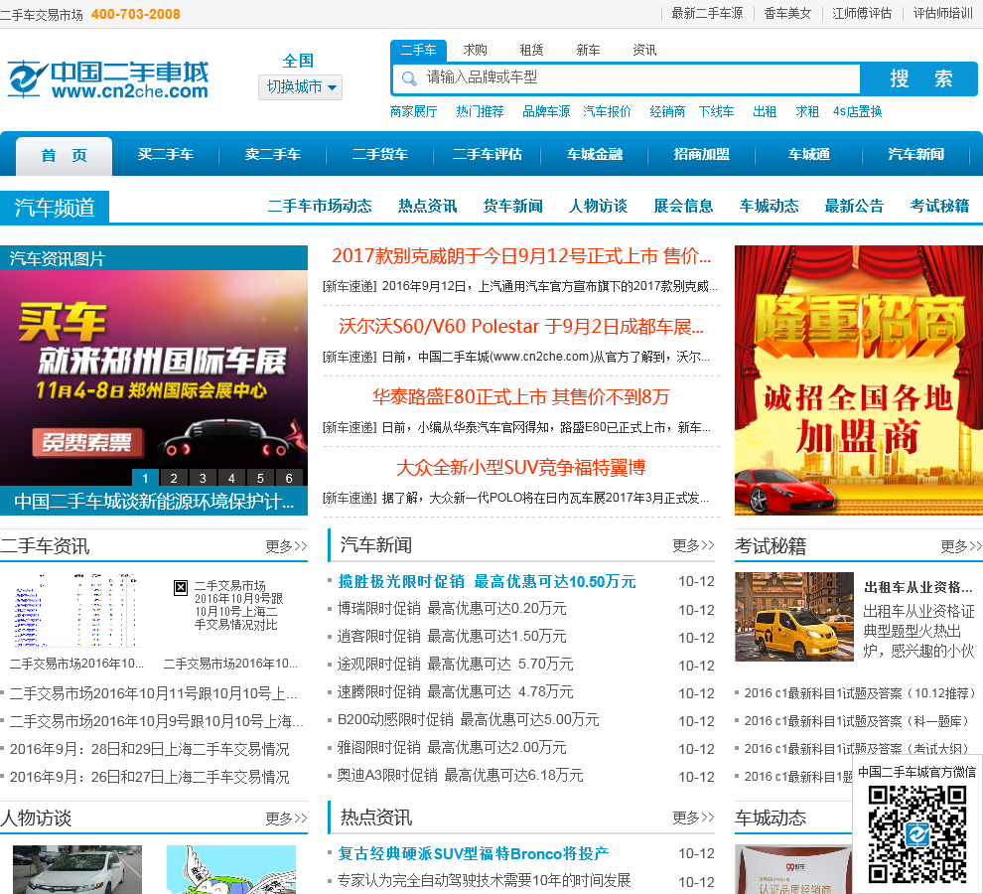Click the 隆重招商 franchise ad banner
Viewport: 983px width, 894px height.
pos(859,380)
